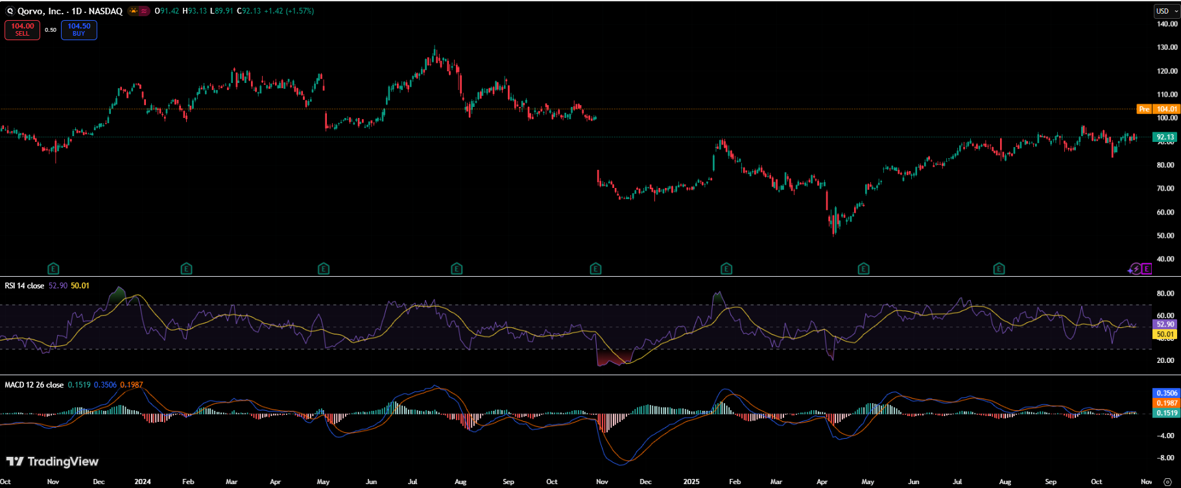This screenshot has width=1181, height=488.
Task: Click the orange Pre 104.01 price label
Action: pos(1159,109)
